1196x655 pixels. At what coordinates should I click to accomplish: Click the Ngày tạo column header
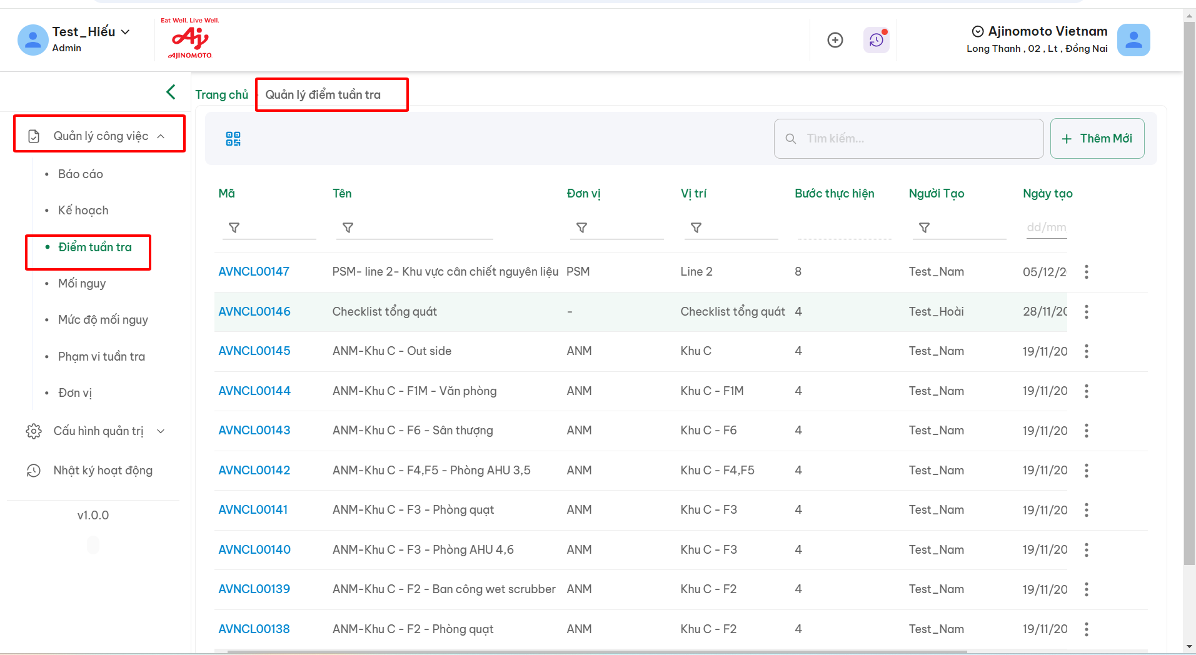tap(1048, 194)
